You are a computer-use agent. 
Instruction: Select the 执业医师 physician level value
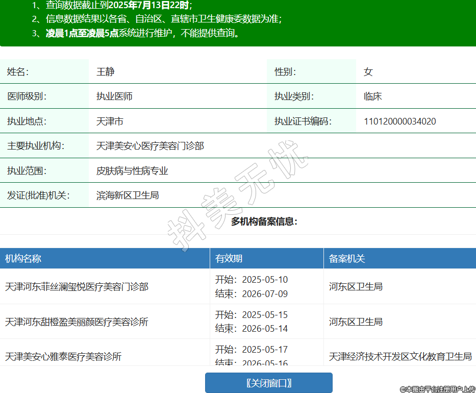115,96
